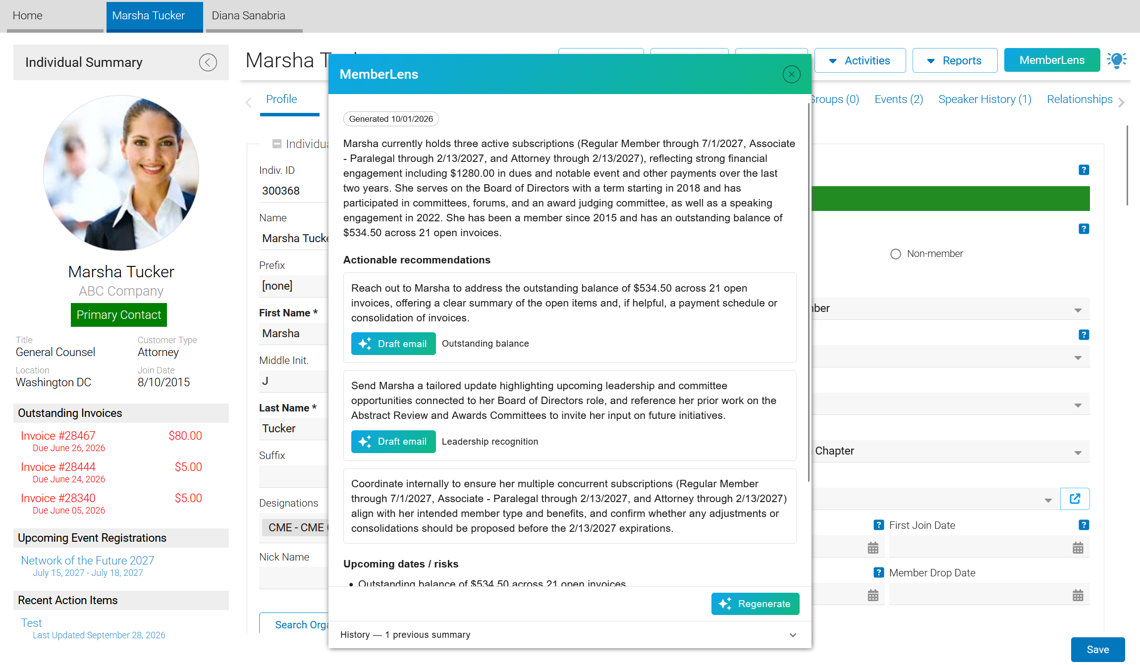Close the MemberLens dialog
Image resolution: width=1140 pixels, height=665 pixels.
(x=791, y=74)
